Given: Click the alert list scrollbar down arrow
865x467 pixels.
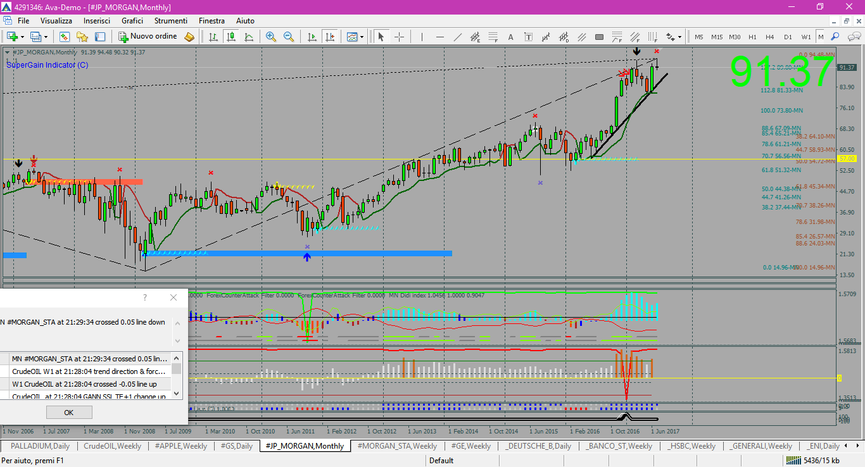Looking at the screenshot, I should [x=177, y=394].
